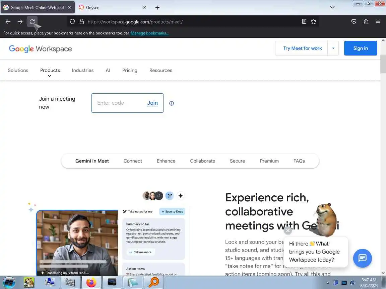Jump to the Enhance section
The width and height of the screenshot is (386, 289).
point(166,161)
